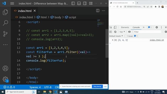Screen dimensions: 167x94
Task: Expand the (3) [3, 4, 5] array
Action: (112, 40)
